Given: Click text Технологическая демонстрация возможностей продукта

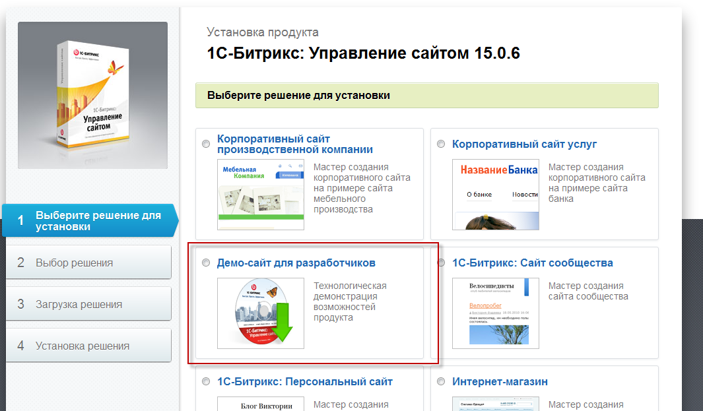Looking at the screenshot, I should [x=350, y=301].
